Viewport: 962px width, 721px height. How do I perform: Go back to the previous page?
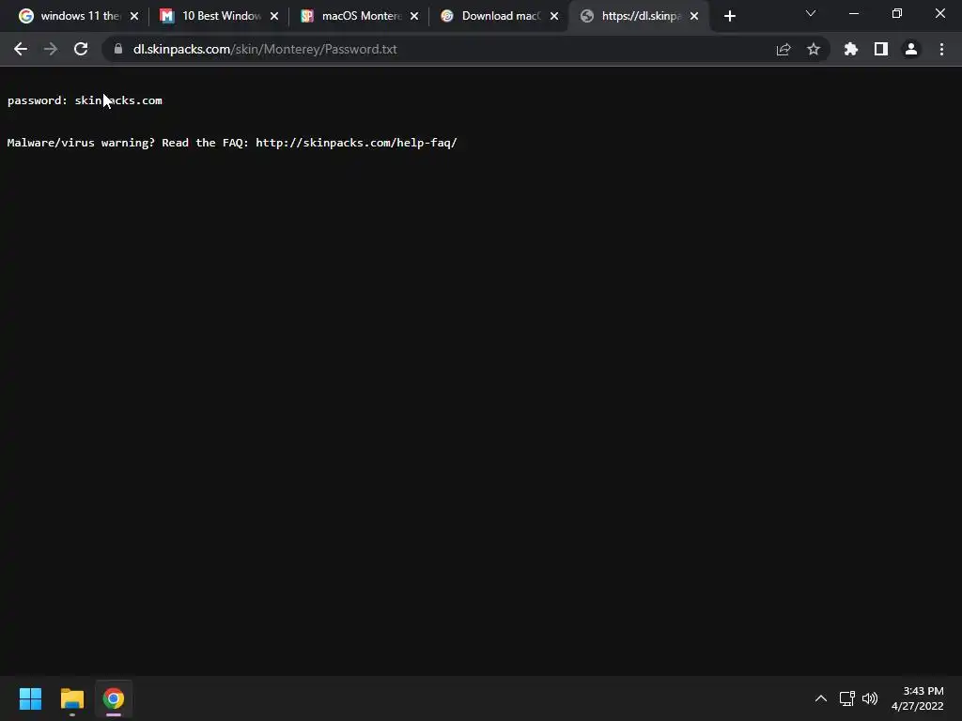click(21, 49)
